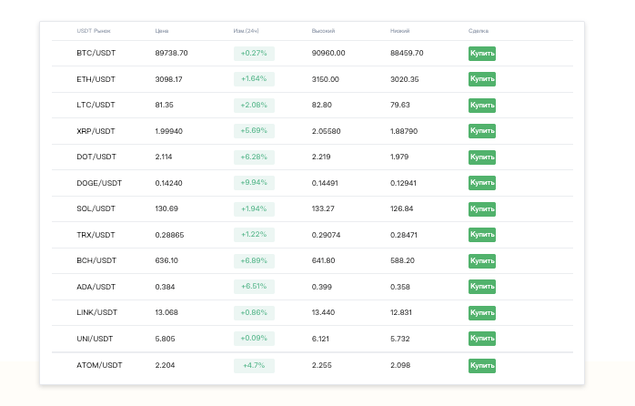Sort by the Цена column header
This screenshot has width=635, height=406.
162,31
